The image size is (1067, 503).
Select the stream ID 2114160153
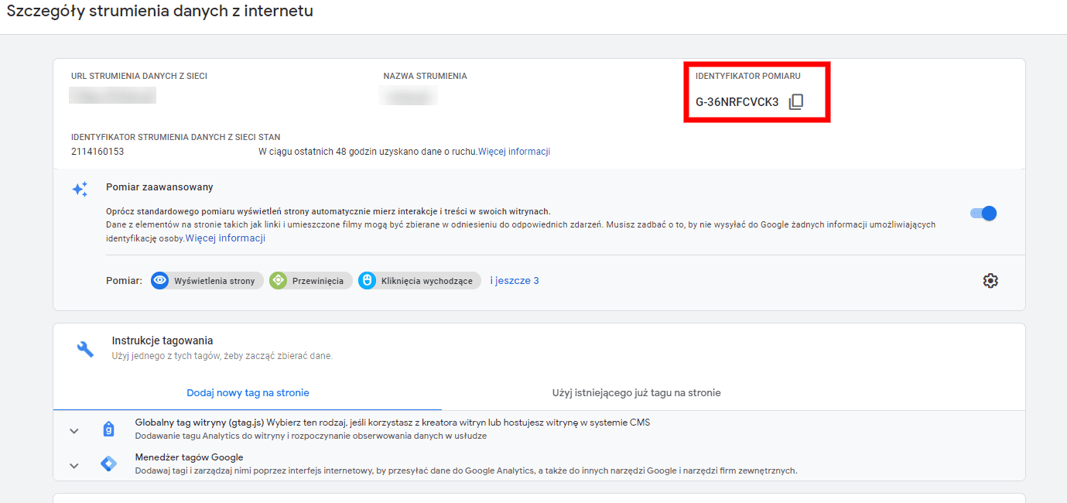[x=97, y=152]
